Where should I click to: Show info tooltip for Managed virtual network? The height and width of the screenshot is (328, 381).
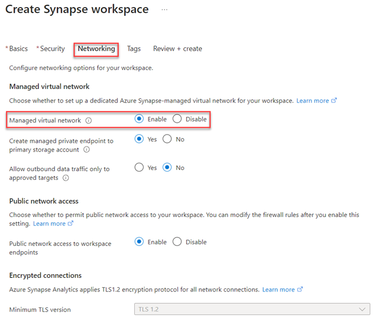[x=89, y=120]
